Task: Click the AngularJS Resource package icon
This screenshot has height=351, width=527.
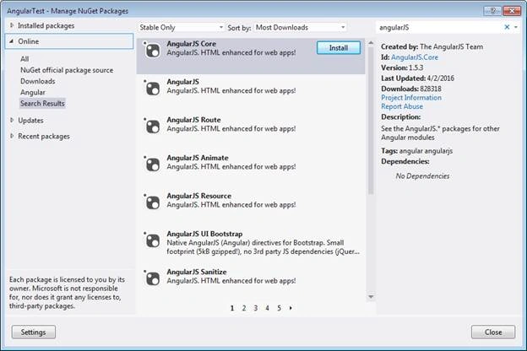Action: (153, 202)
